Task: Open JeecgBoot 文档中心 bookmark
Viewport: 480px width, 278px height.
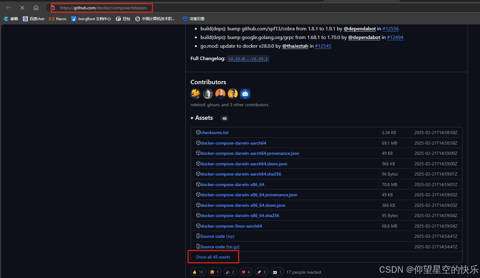Action: 91,19
